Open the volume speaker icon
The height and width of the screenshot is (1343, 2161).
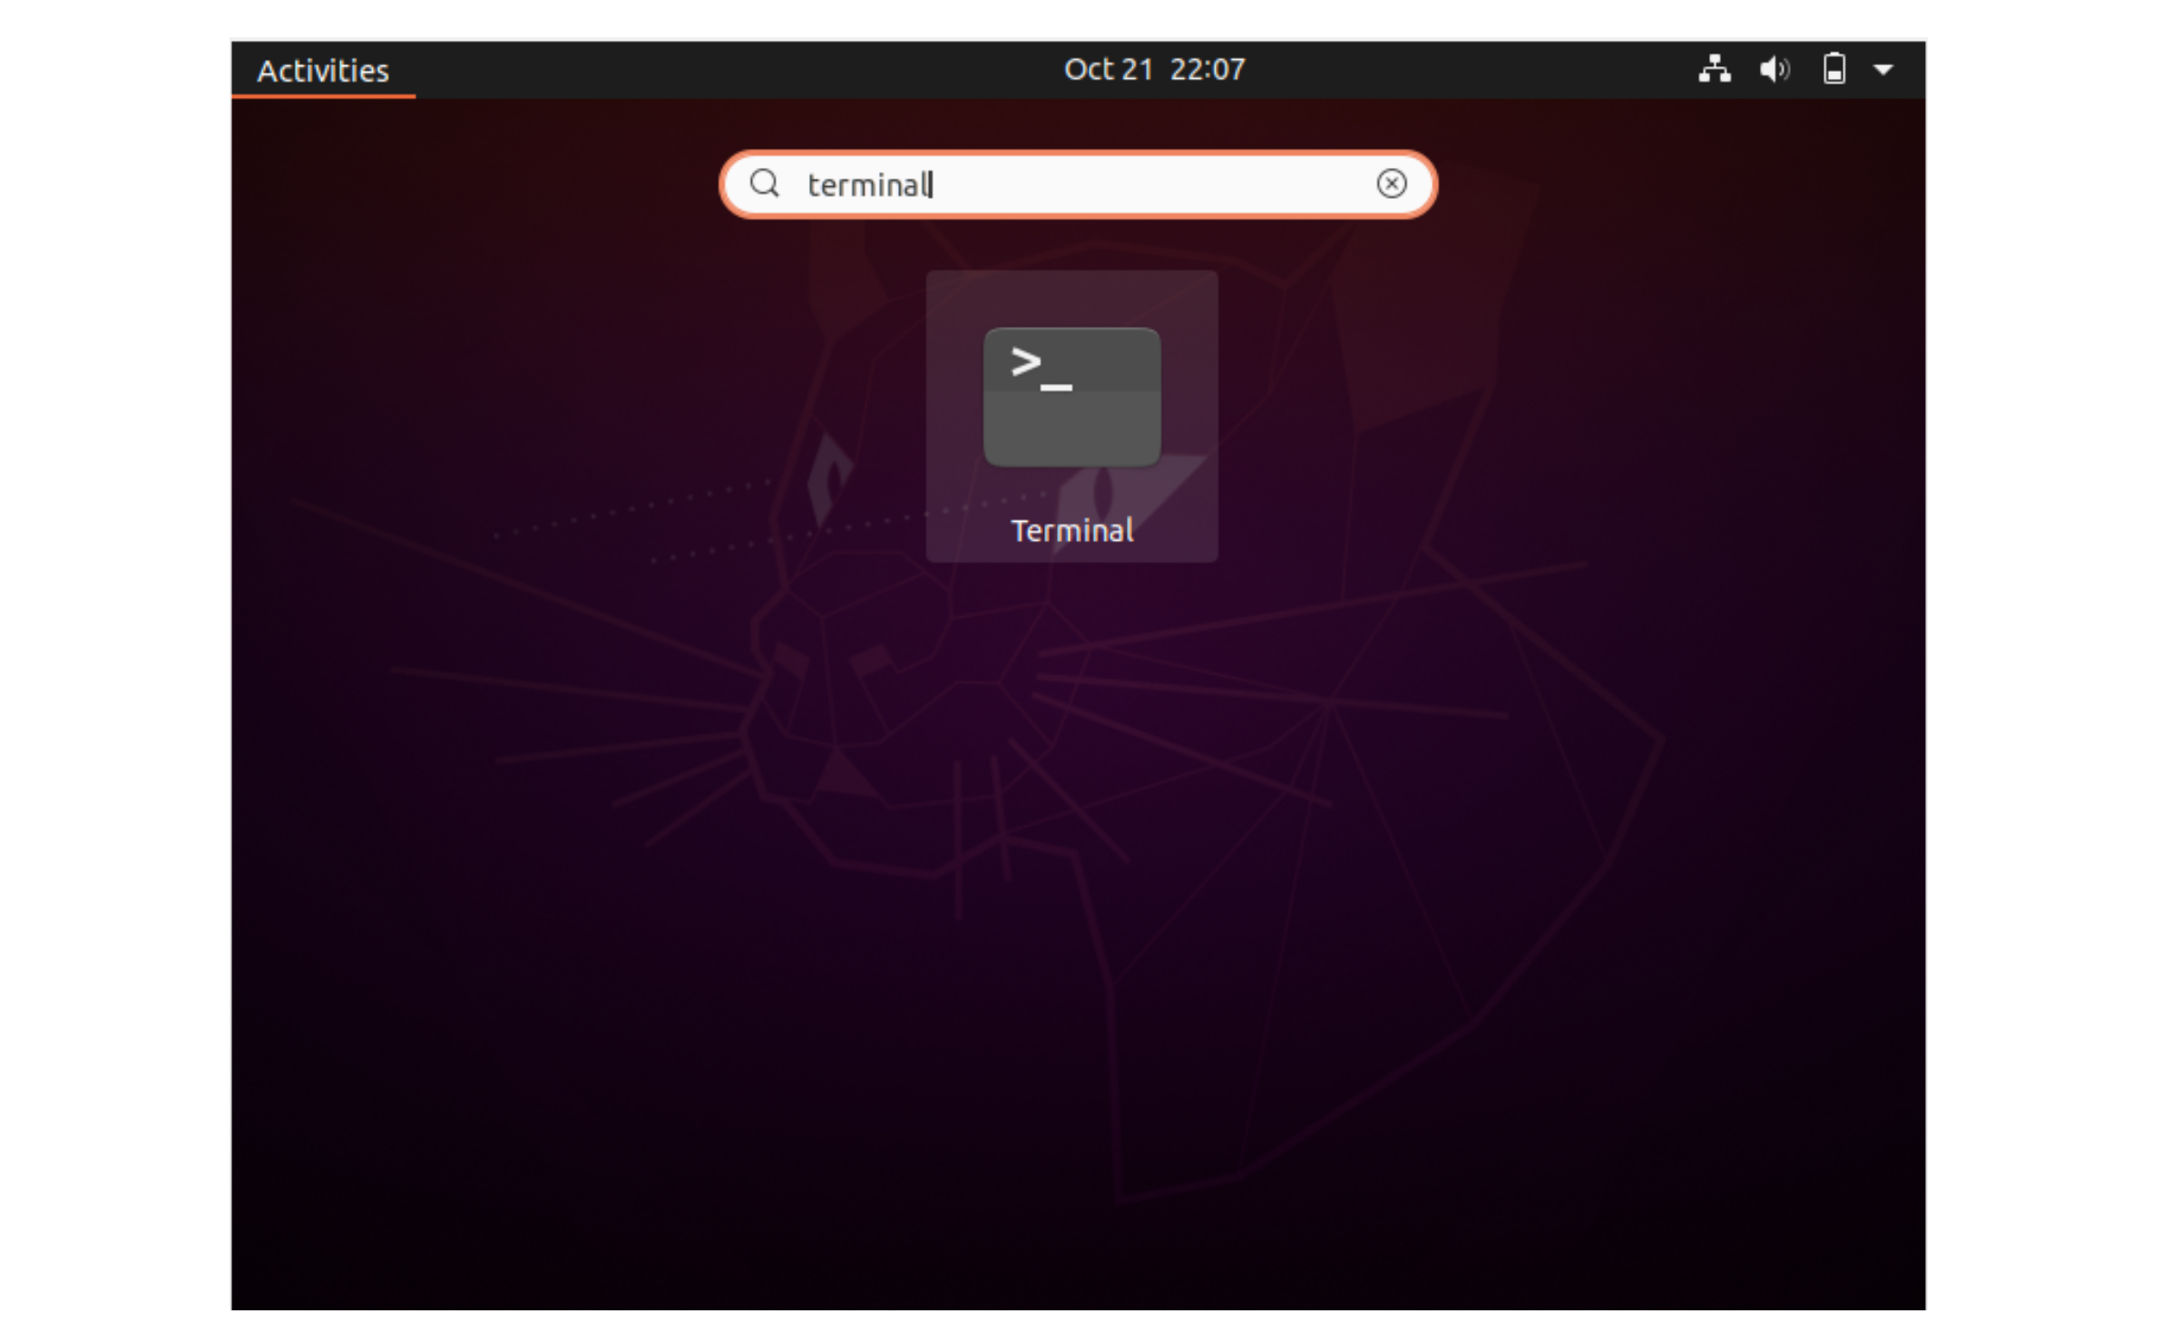[x=1774, y=70]
